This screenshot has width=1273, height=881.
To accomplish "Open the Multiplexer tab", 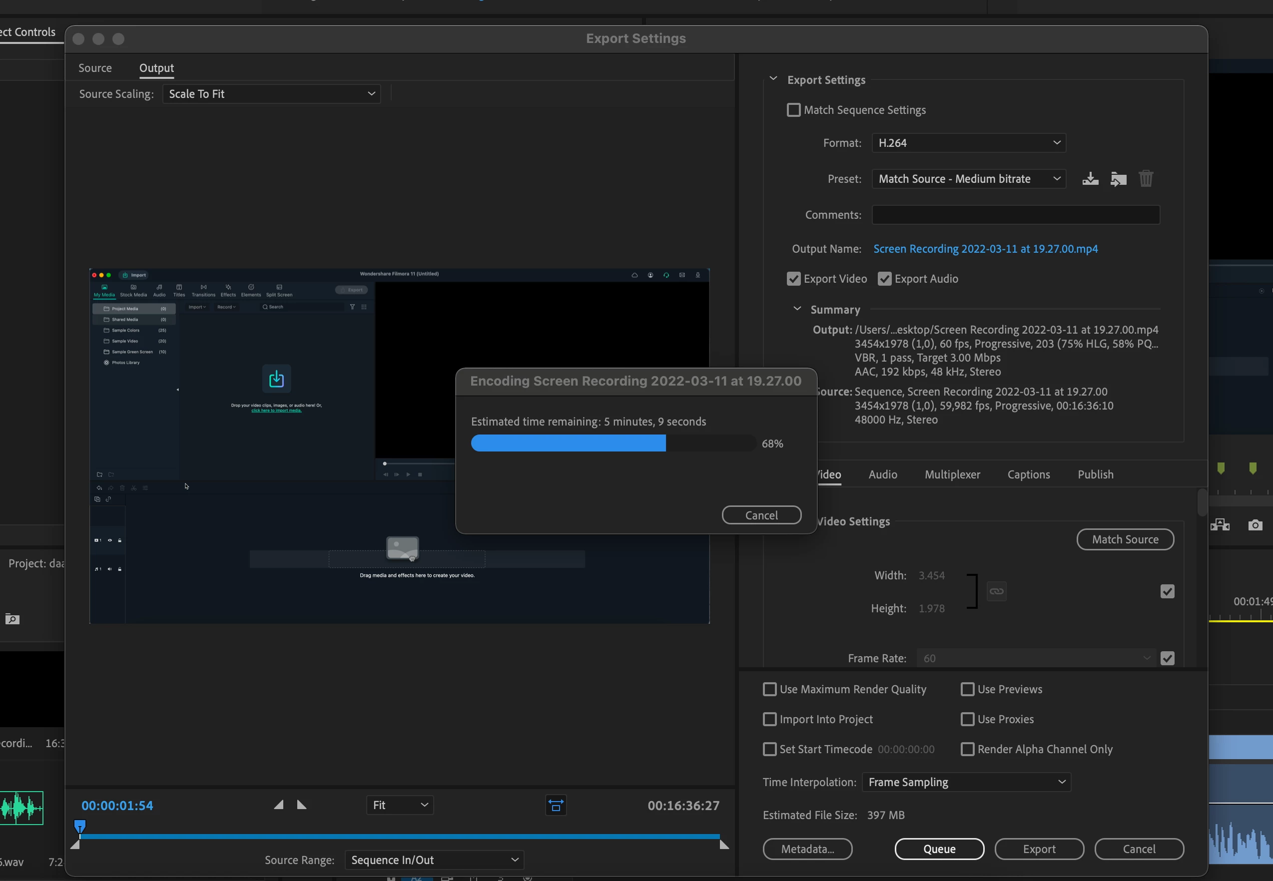I will point(952,475).
